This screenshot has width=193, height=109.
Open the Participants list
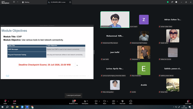[85, 102]
